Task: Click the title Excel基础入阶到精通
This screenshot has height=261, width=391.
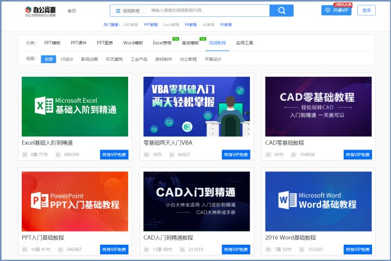Action: click(47, 143)
